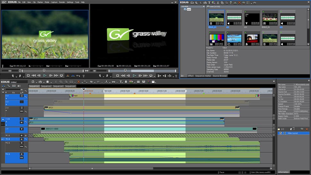Click Create Title T icon in timeline toolbar
The height and width of the screenshot is (175, 311).
coord(121,82)
